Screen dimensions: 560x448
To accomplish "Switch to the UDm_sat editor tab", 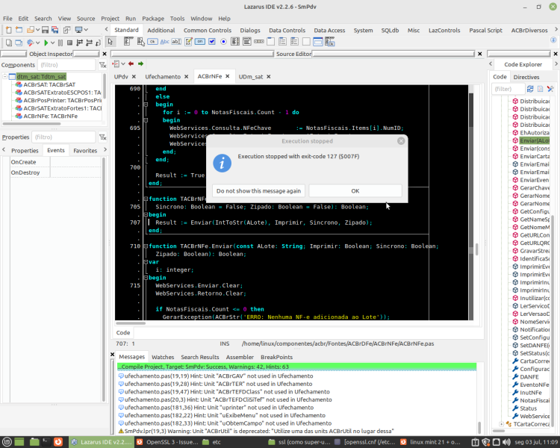I will tap(250, 77).
